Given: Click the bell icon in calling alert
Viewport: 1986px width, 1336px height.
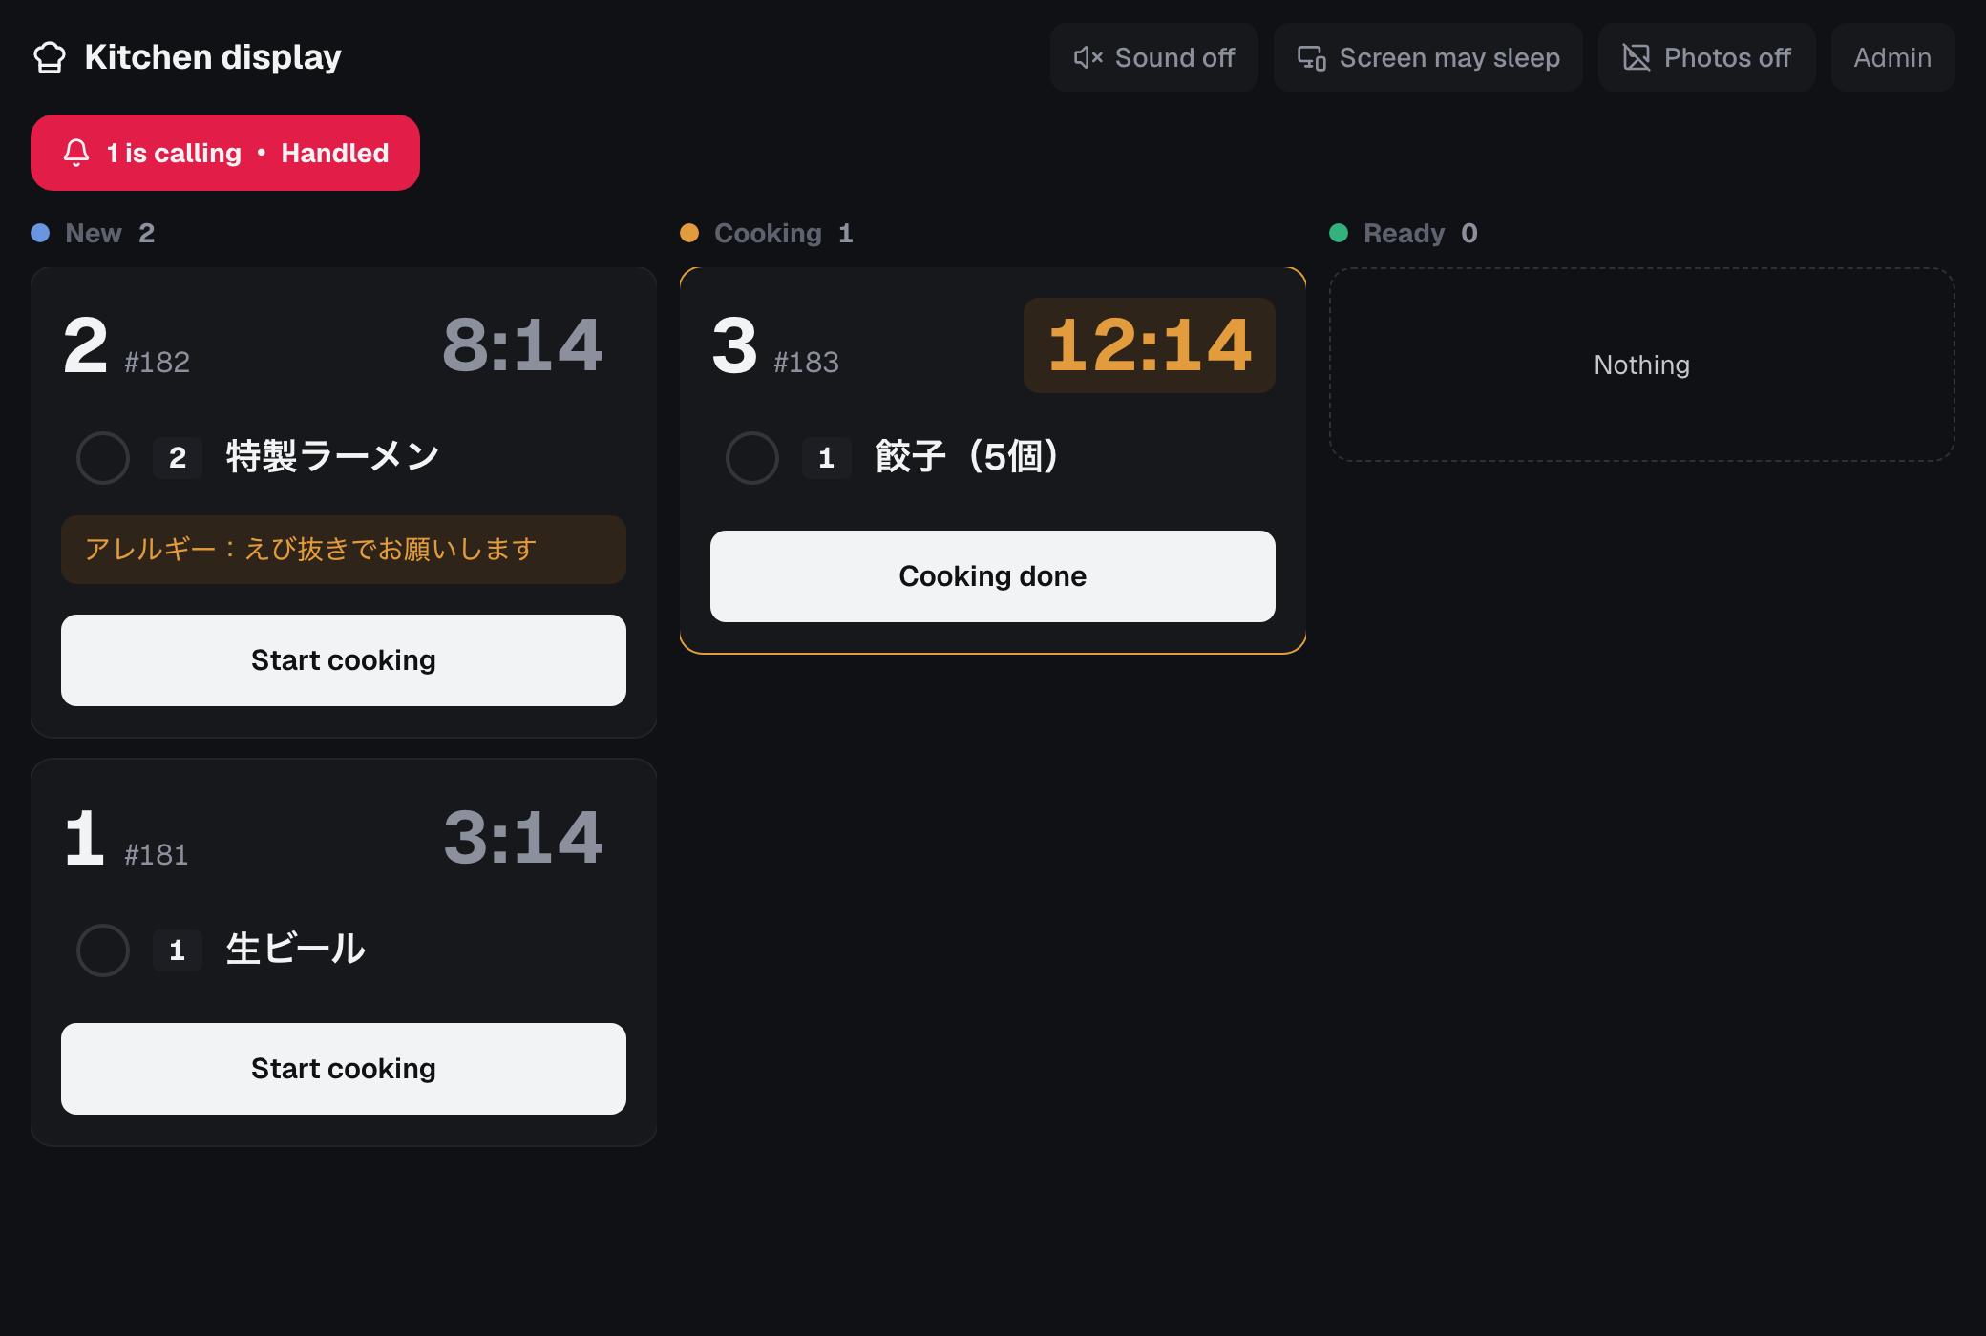Looking at the screenshot, I should 76,153.
